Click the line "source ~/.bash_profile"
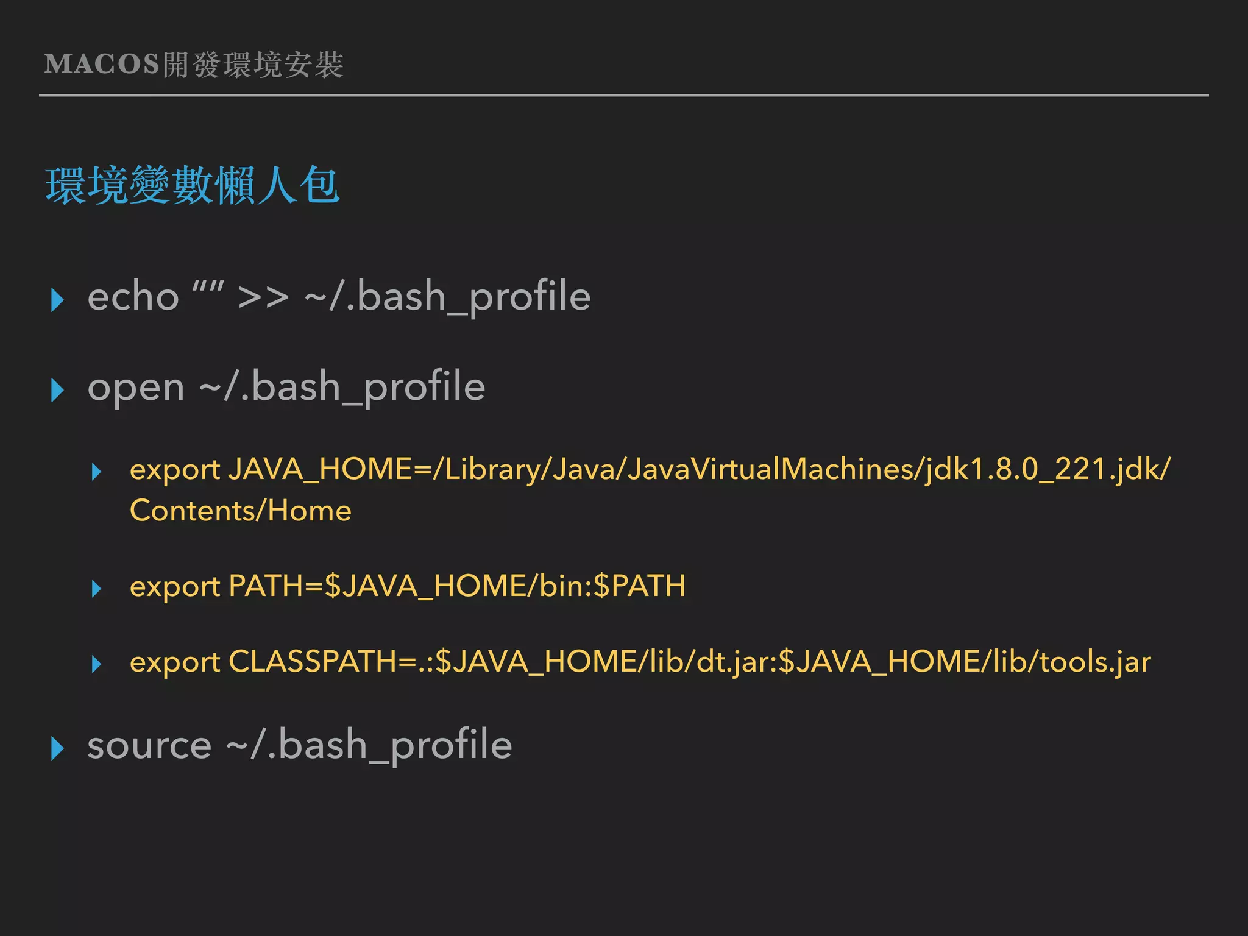The width and height of the screenshot is (1248, 936). pos(300,746)
